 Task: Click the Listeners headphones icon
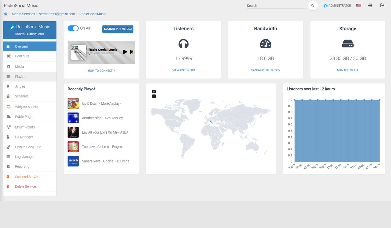(183, 44)
